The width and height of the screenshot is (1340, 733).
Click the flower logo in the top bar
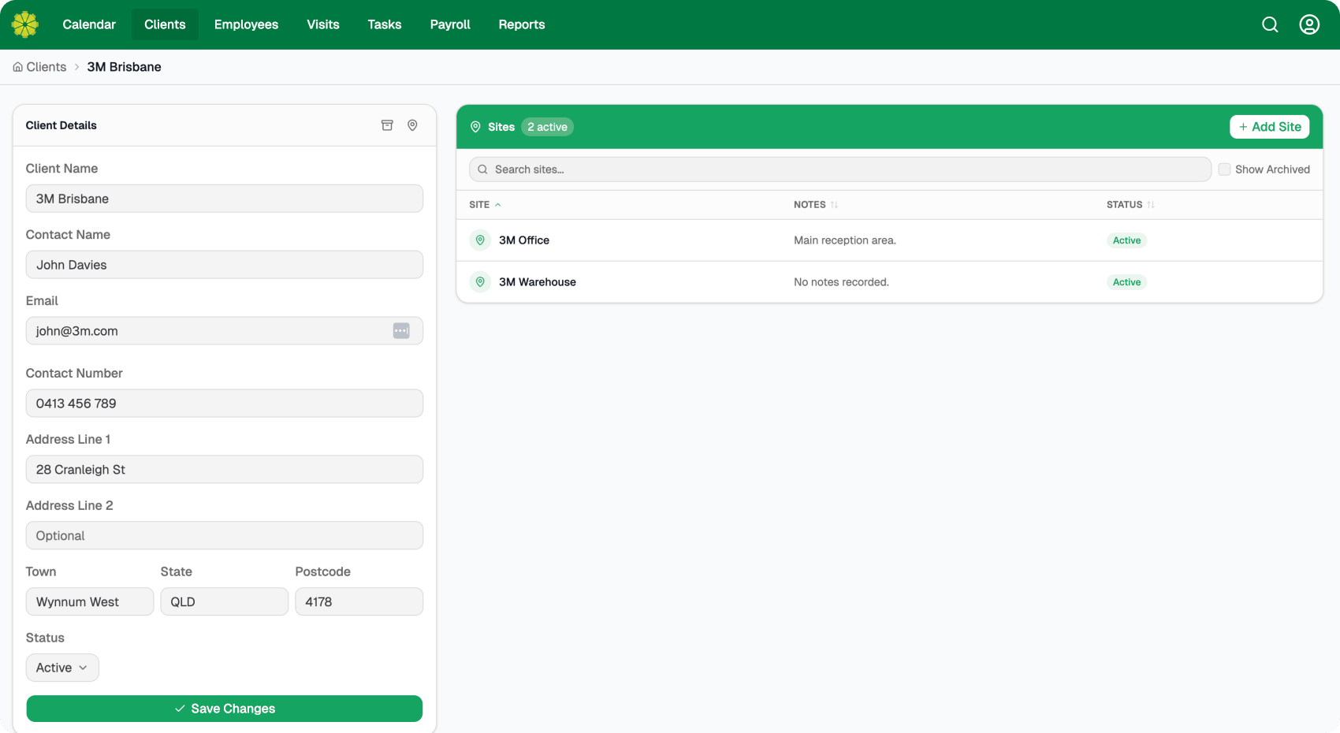(24, 24)
